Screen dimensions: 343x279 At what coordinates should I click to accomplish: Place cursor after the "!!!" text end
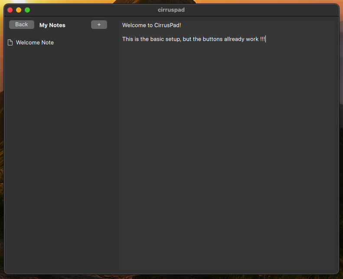tap(265, 39)
